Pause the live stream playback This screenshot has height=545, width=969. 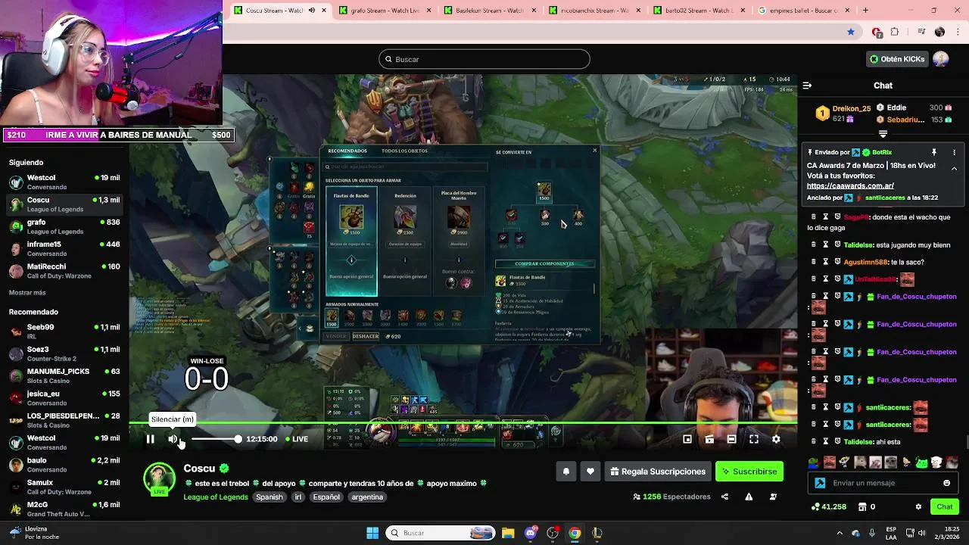(150, 439)
